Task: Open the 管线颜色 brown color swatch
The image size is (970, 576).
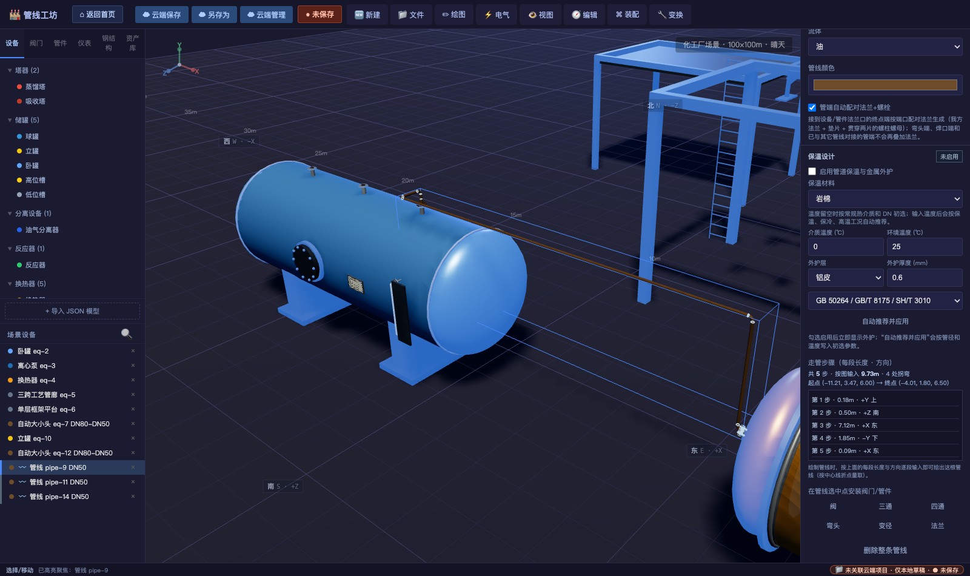Action: pyautogui.click(x=885, y=85)
